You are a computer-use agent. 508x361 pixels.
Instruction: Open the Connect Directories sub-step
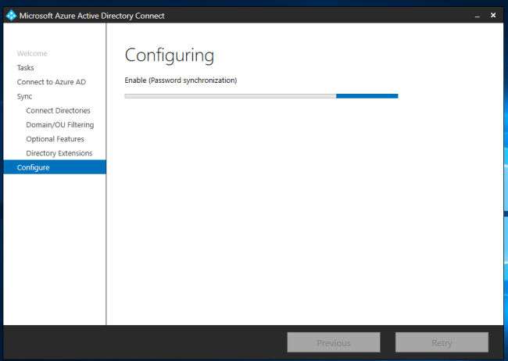coord(59,110)
